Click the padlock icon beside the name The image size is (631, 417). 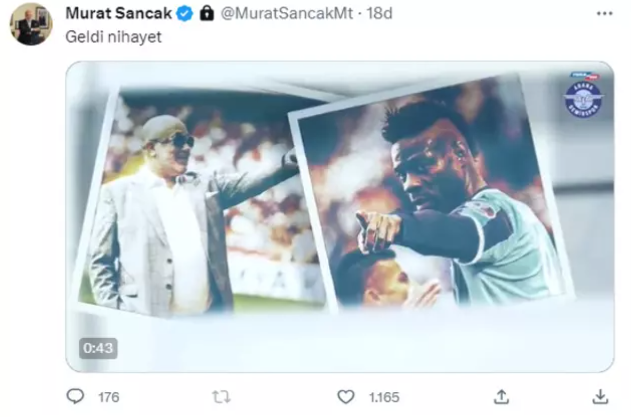[207, 14]
